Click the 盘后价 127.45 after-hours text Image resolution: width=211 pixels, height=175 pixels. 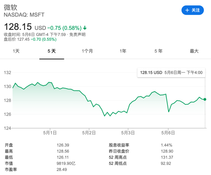[16, 39]
